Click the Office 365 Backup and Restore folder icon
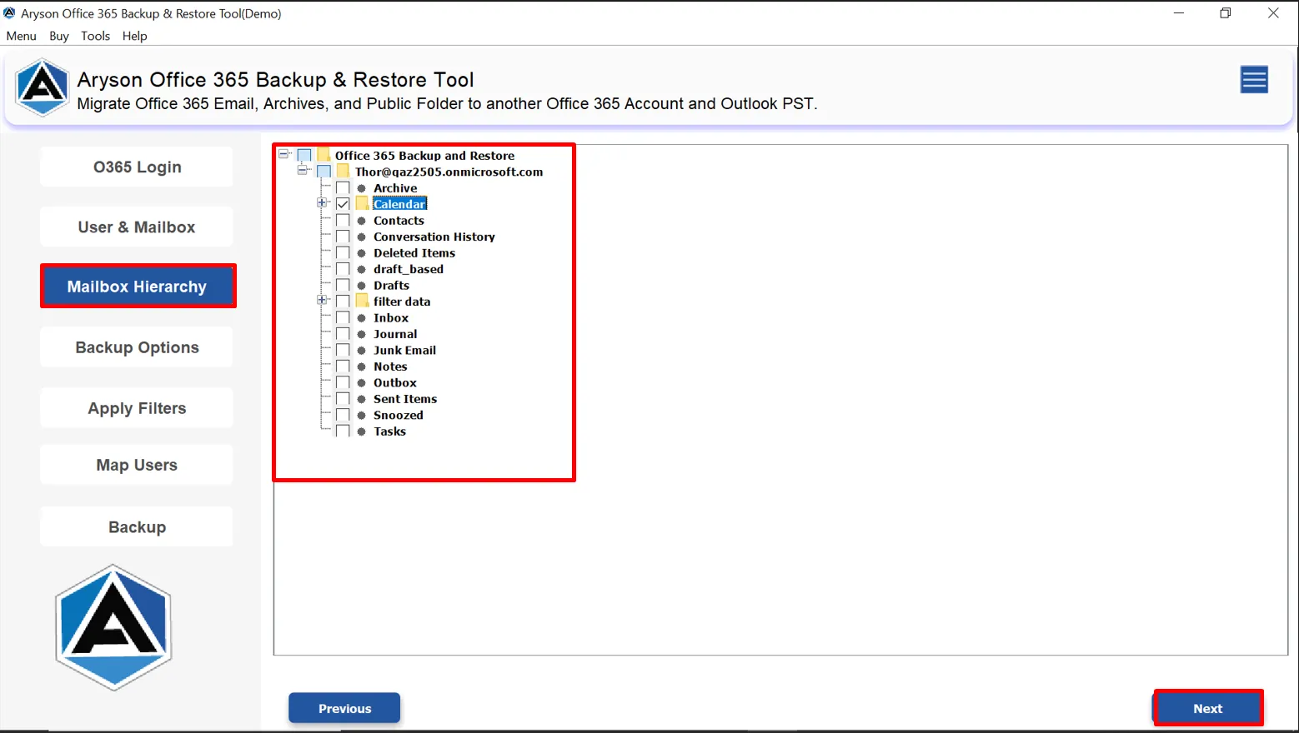The width and height of the screenshot is (1299, 733). click(x=324, y=155)
